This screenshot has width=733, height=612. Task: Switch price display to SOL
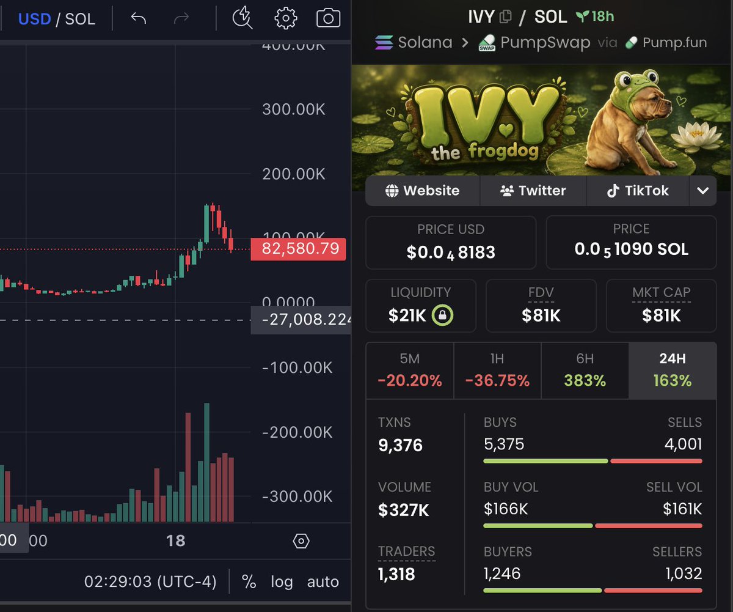click(x=80, y=19)
